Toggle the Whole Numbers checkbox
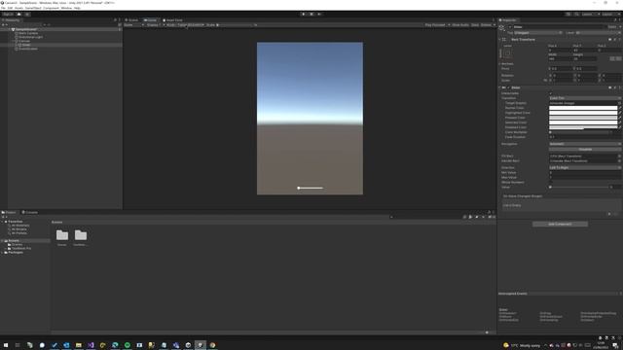The height and width of the screenshot is (350, 623). pos(551,182)
